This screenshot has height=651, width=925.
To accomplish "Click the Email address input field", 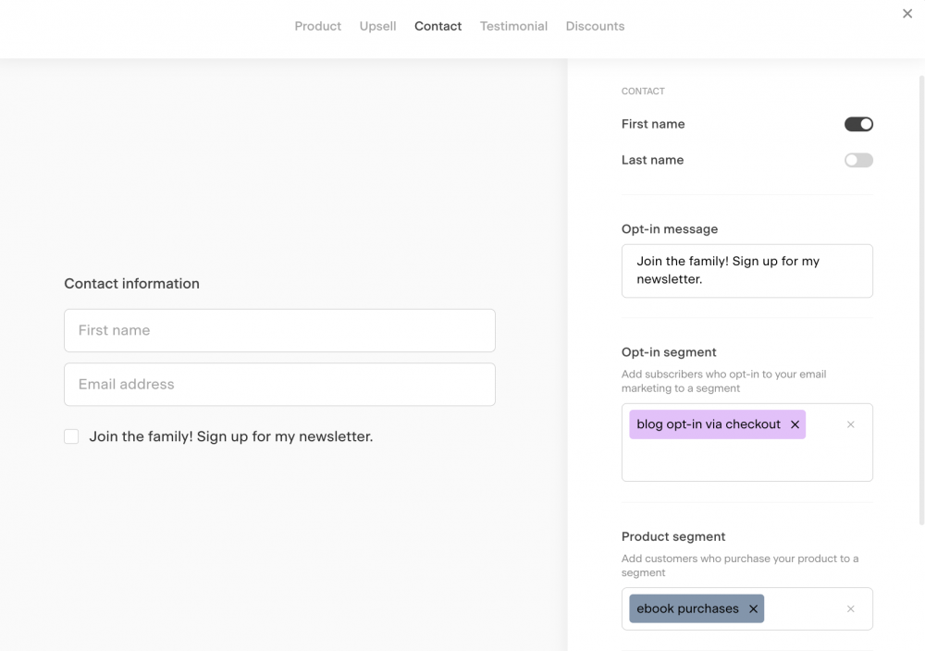I will [x=279, y=385].
